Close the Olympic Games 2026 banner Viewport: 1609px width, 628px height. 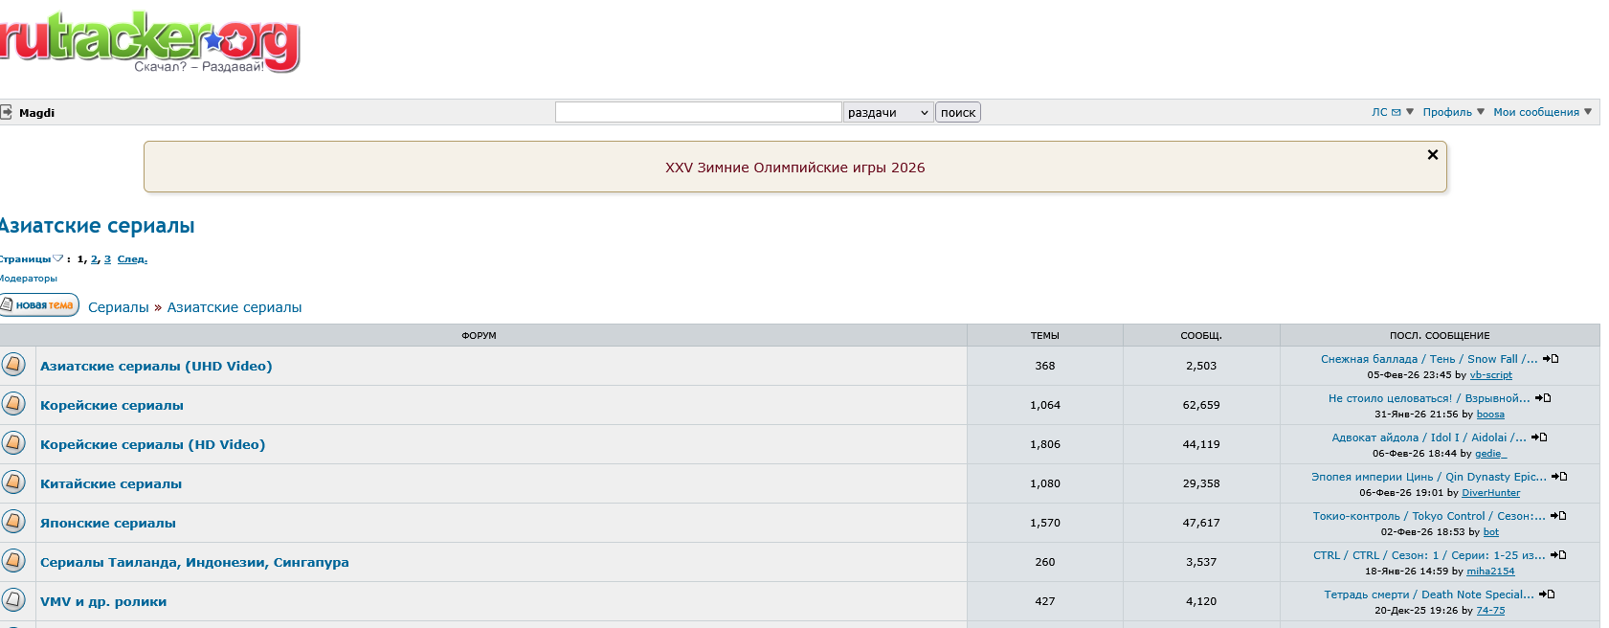click(x=1432, y=155)
